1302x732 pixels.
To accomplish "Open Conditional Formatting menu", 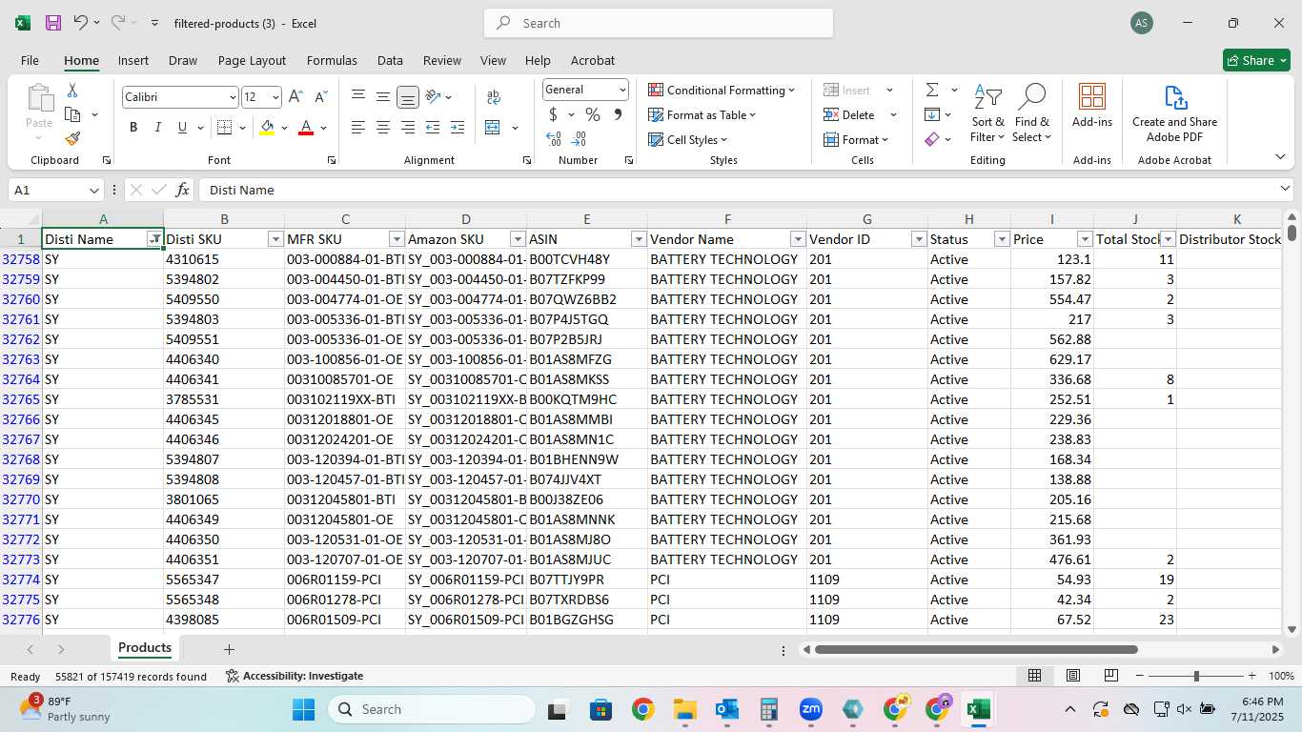I will click(722, 90).
